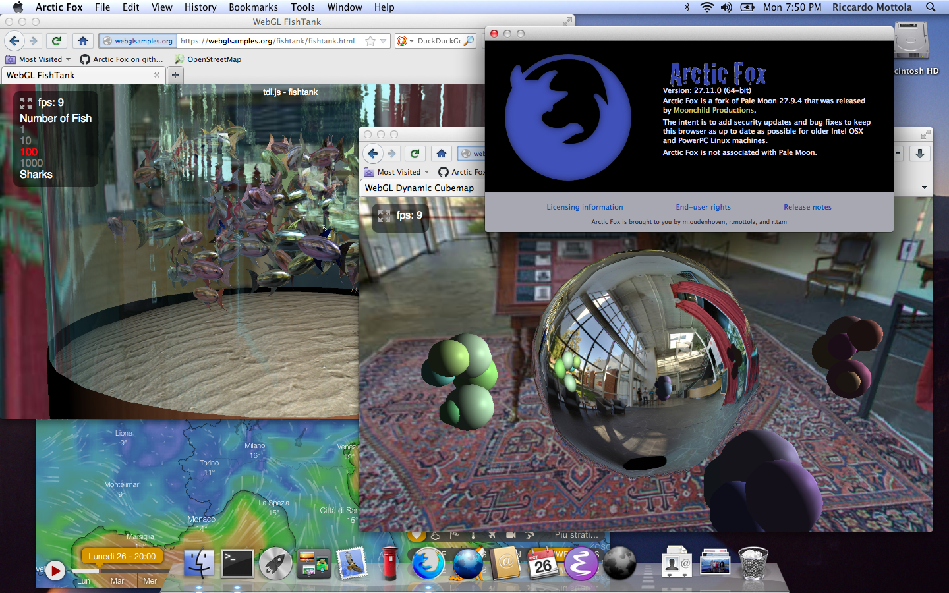949x593 pixels.
Task: Open Calendar icon showing 26
Action: 543,563
